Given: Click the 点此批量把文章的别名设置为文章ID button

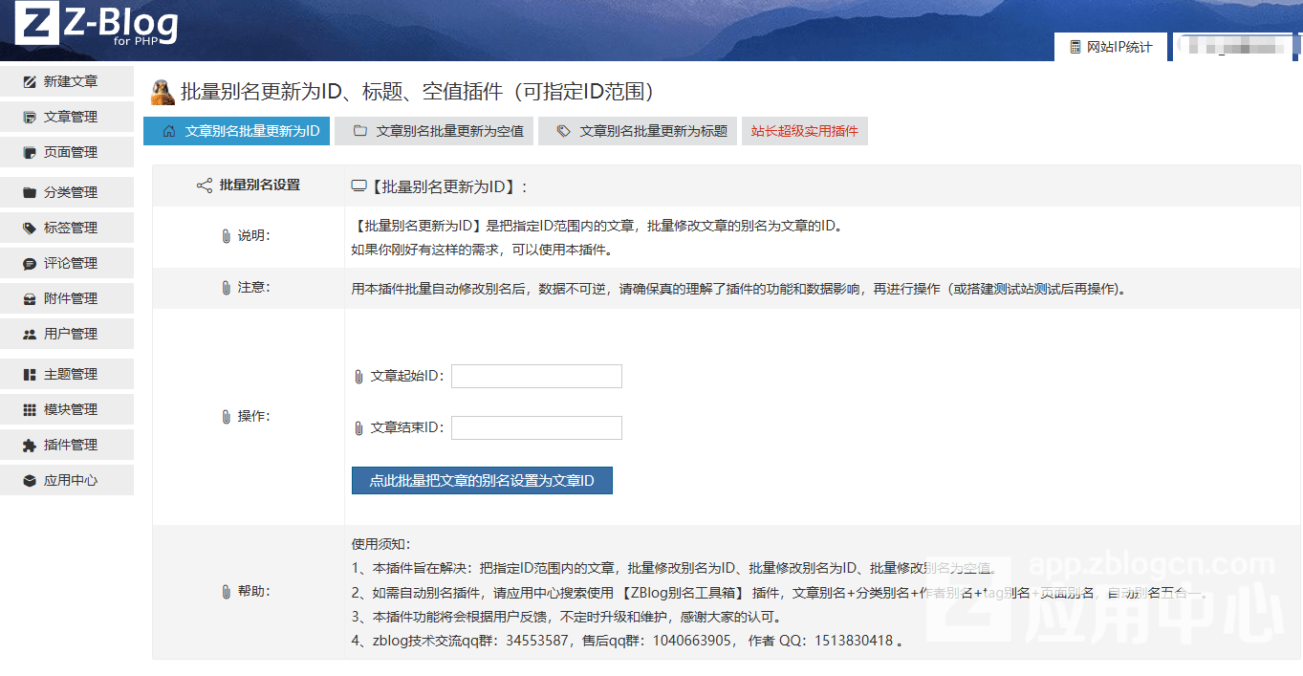Looking at the screenshot, I should tap(482, 481).
